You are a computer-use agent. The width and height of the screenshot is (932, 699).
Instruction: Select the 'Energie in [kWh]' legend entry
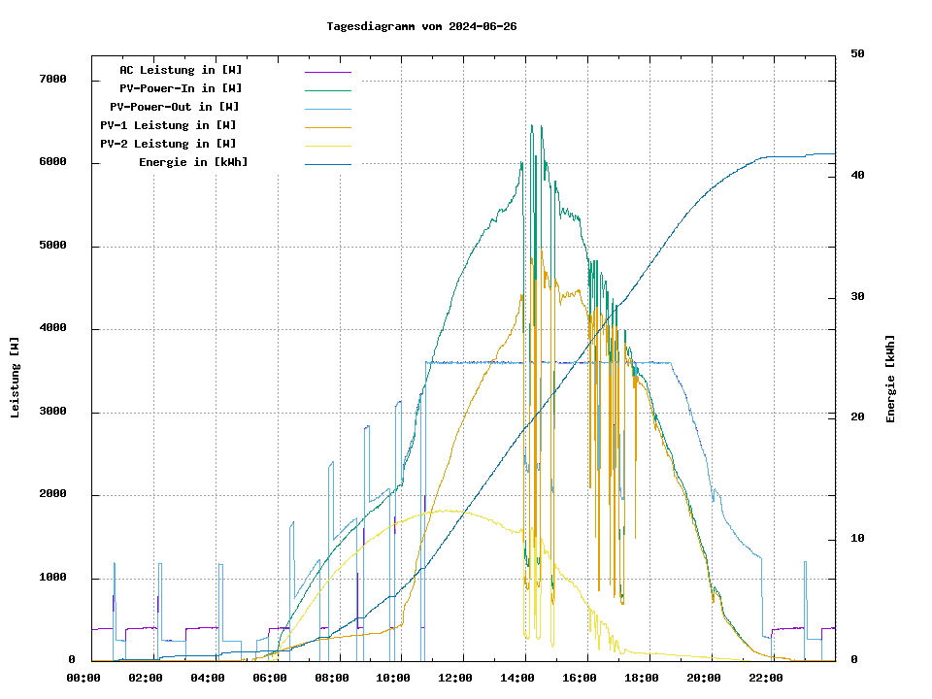click(x=193, y=162)
